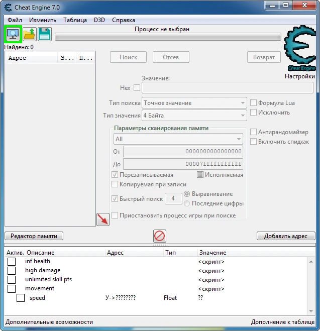
Task: Click the scan progress bar
Action: (168, 37)
